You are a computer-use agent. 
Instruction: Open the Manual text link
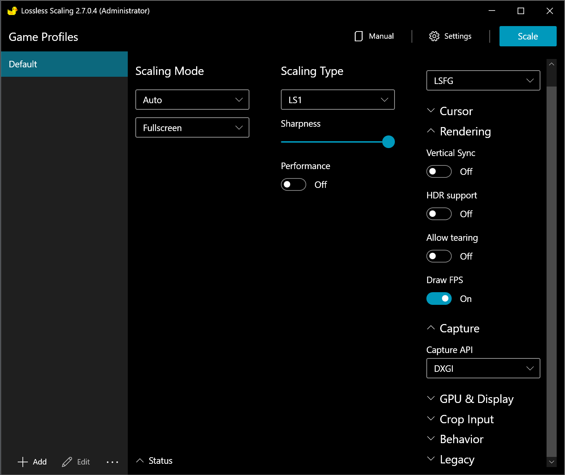click(381, 36)
